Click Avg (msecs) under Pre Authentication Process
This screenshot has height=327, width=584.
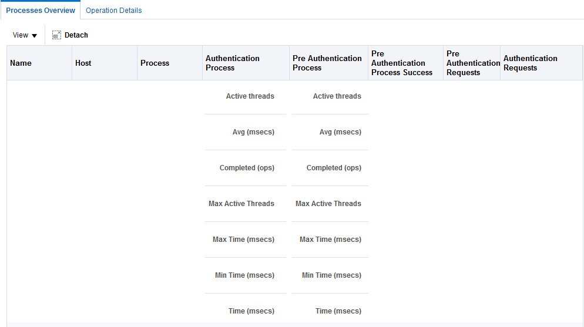point(340,132)
